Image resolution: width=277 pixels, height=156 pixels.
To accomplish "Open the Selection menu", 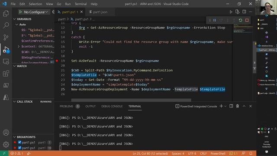I will [35, 4].
